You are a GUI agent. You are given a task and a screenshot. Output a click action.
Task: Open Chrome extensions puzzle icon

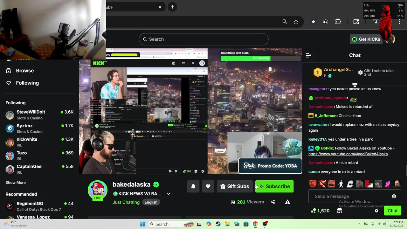(338, 22)
